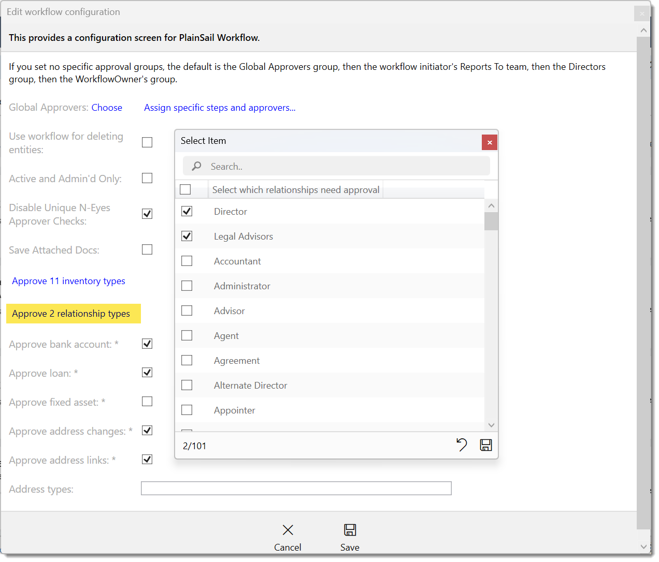Viewport: 659px width, 562px height.
Task: Click Assign specific steps and approvers link
Action: click(220, 107)
